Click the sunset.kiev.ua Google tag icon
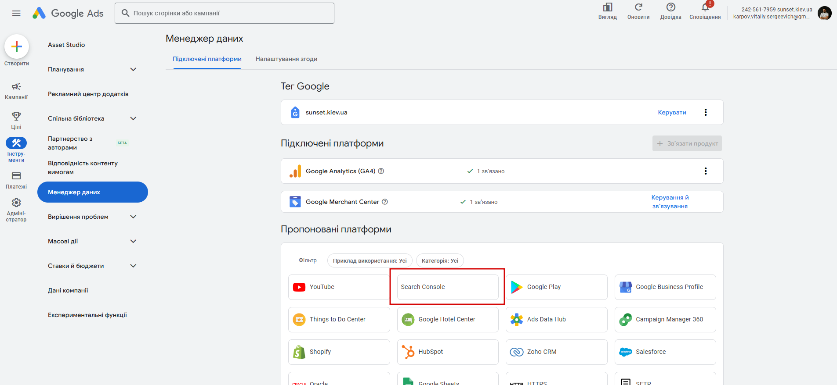The image size is (837, 385). pos(295,112)
